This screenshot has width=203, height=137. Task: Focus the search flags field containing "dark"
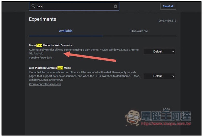[76, 6]
